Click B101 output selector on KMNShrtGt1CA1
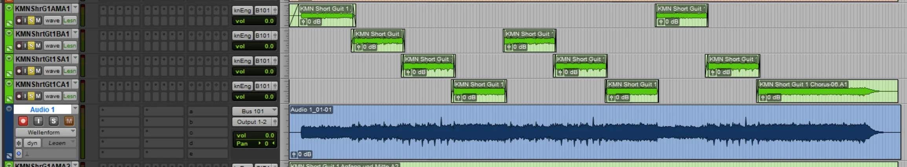The height and width of the screenshot is (167, 907). coord(262,86)
